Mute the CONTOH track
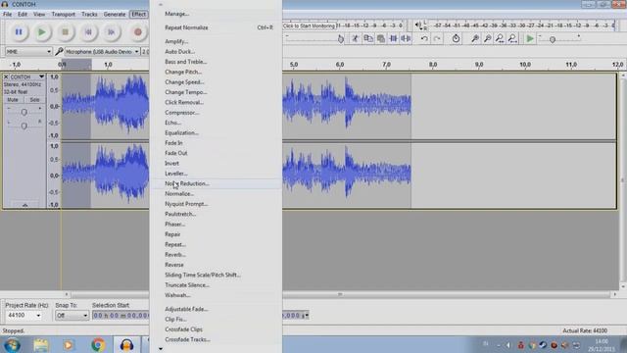627x353 pixels. point(13,100)
